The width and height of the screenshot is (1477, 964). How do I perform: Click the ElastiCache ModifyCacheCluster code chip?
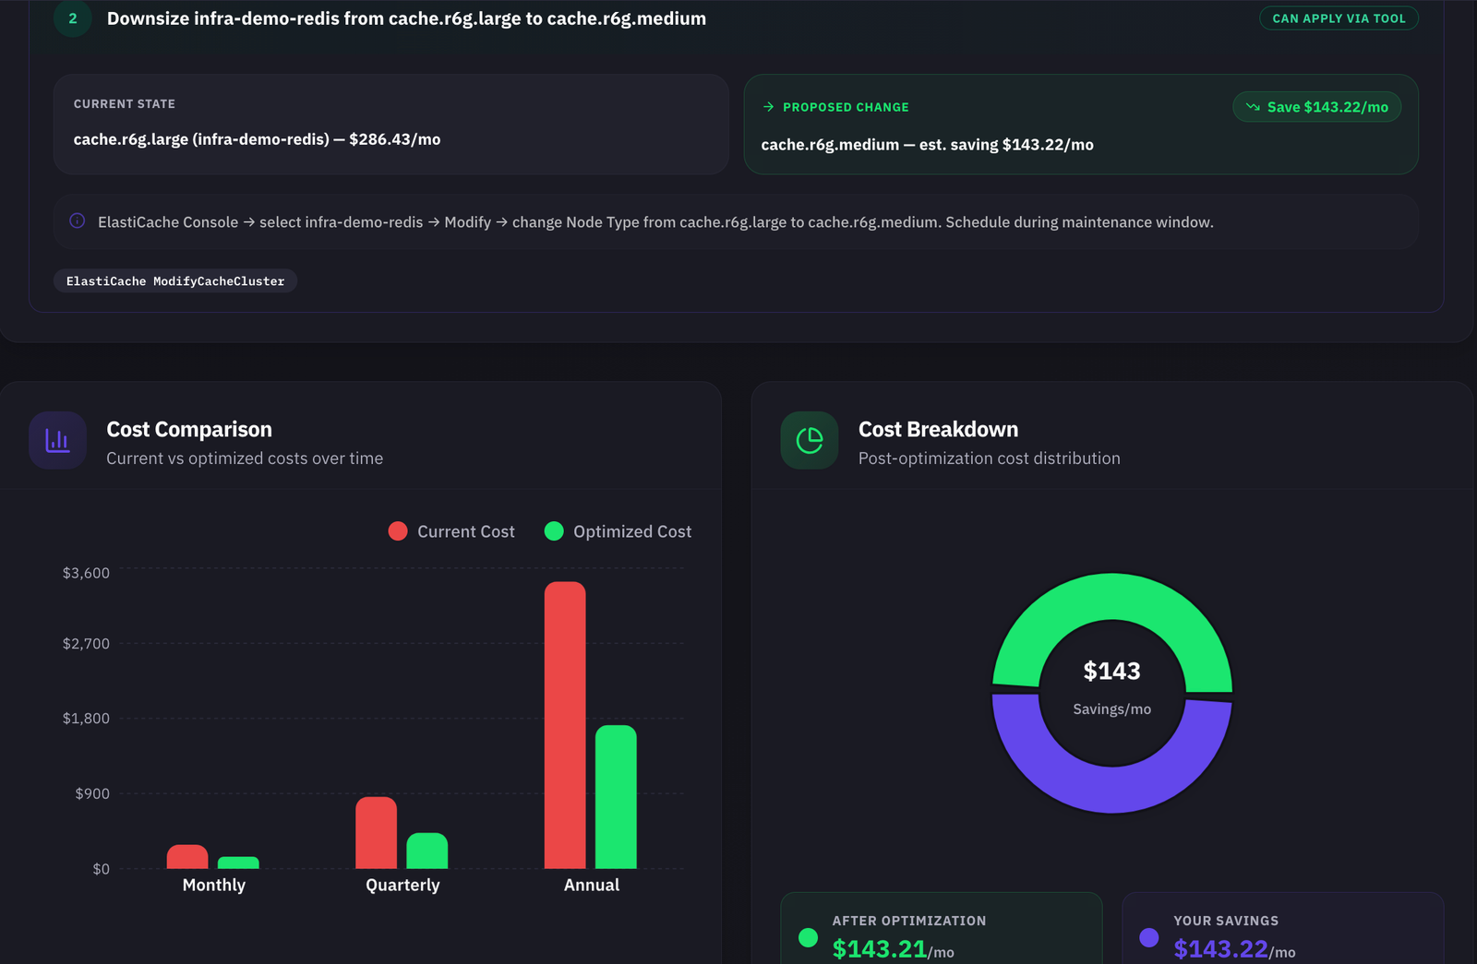coord(175,281)
